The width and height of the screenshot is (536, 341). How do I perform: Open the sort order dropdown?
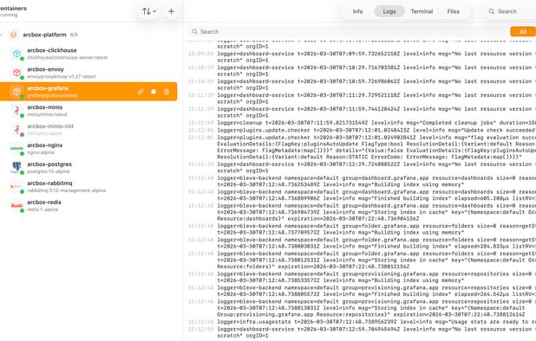tap(148, 11)
